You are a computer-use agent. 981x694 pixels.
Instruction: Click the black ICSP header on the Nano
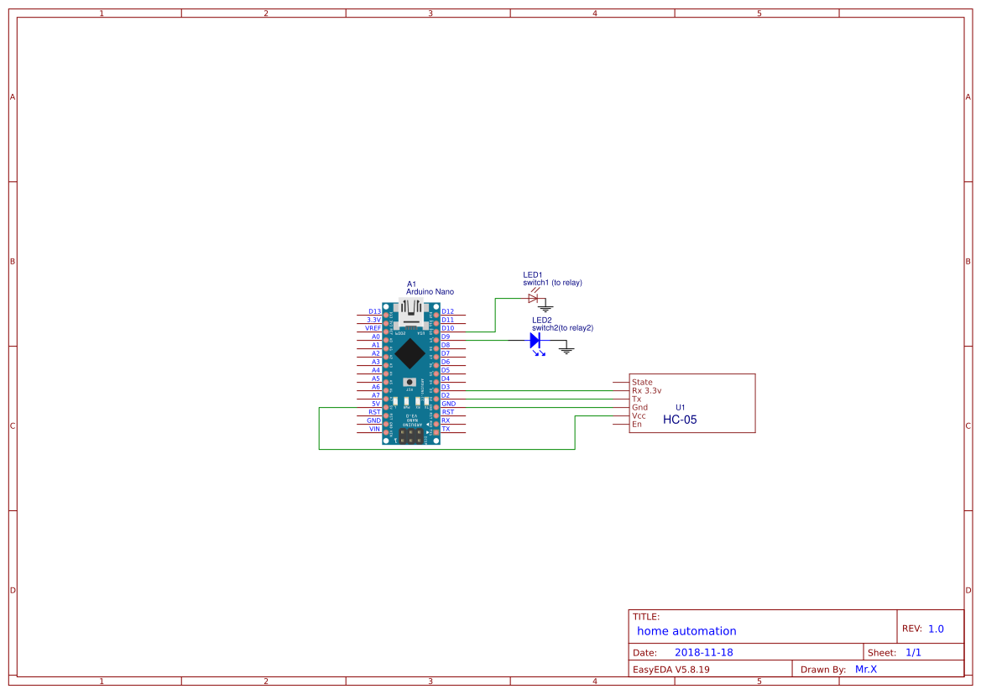(x=410, y=436)
